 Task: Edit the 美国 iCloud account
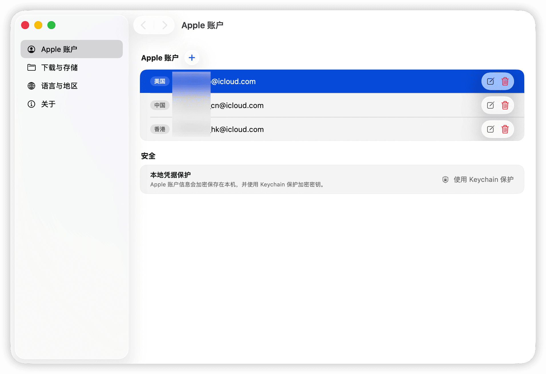click(490, 81)
